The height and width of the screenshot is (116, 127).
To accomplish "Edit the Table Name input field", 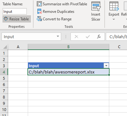I will (x=15, y=12).
